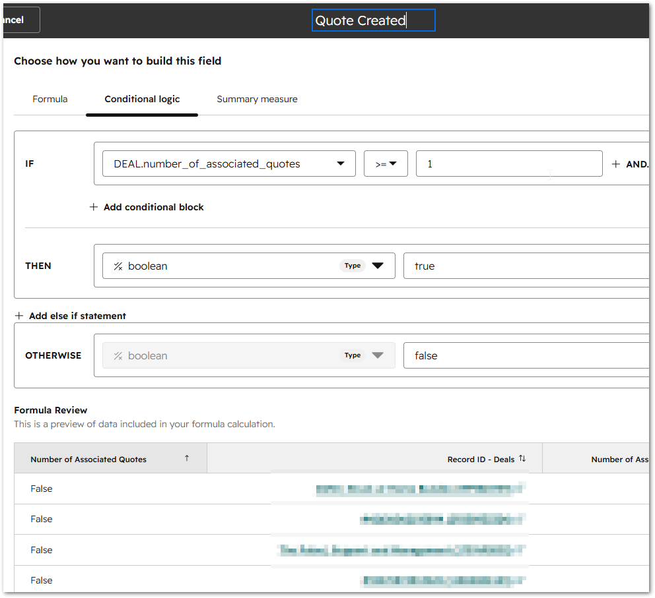Click plus icon for Add conditional block

(94, 207)
